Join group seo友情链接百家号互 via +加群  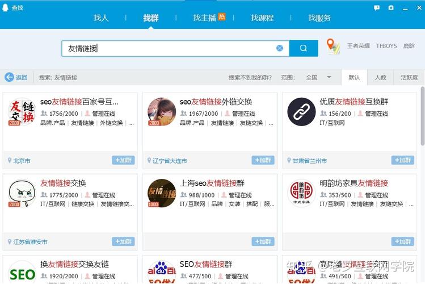point(123,160)
